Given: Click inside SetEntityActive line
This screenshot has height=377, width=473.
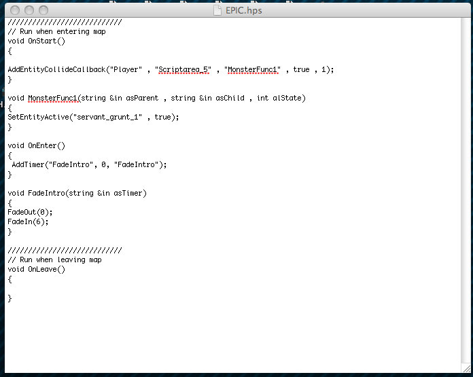Looking at the screenshot, I should click(x=93, y=117).
